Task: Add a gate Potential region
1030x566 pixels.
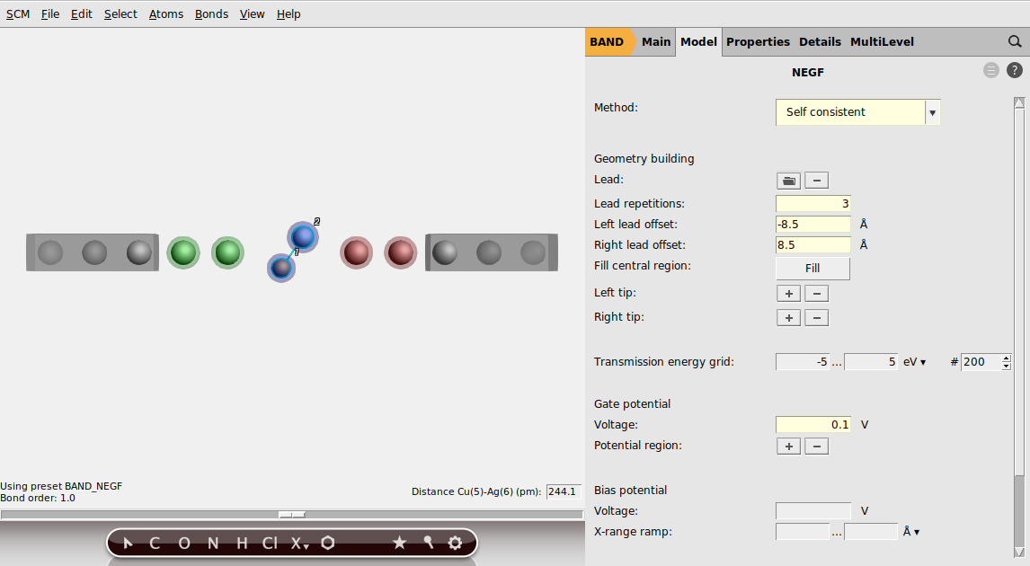Action: click(788, 447)
